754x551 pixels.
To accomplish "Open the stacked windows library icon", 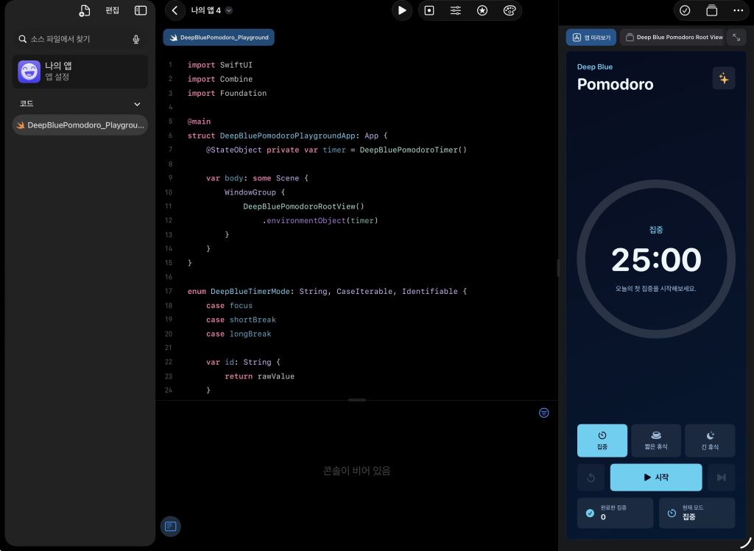I will tap(712, 10).
